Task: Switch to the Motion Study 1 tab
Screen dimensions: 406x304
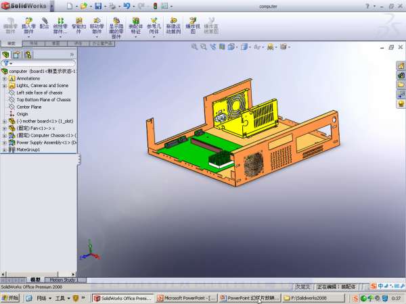Action: click(62, 279)
